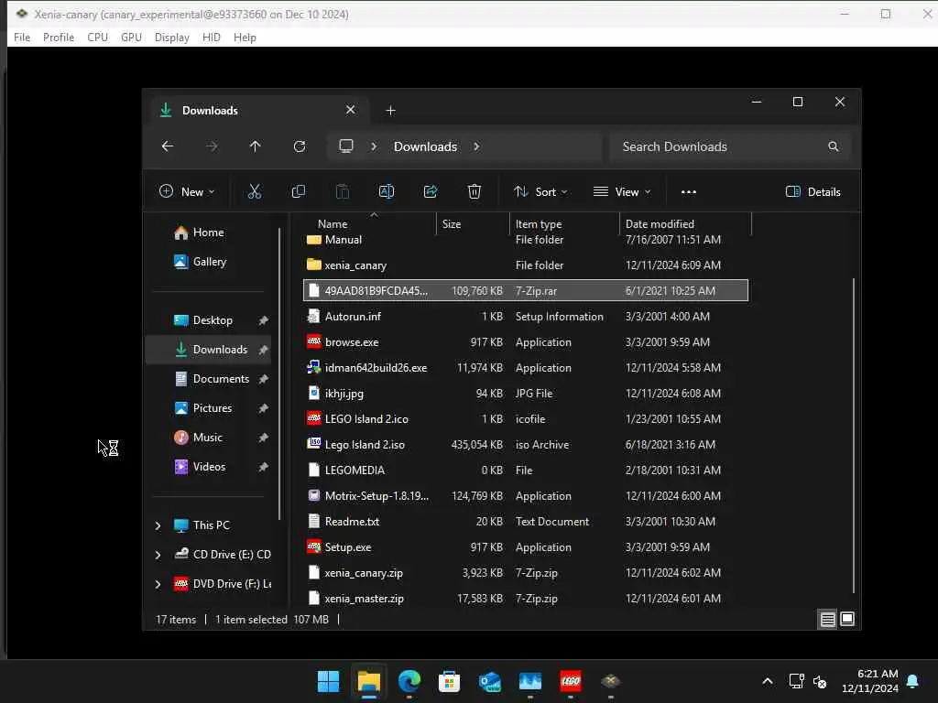This screenshot has width=938, height=703.
Task: Open the New dropdown menu
Action: 187,192
